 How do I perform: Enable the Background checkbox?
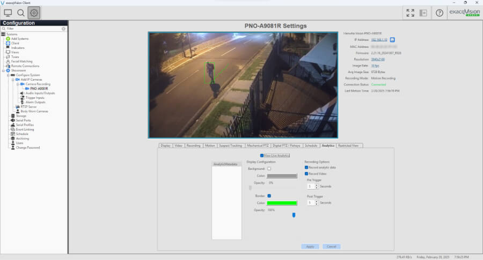point(269,169)
